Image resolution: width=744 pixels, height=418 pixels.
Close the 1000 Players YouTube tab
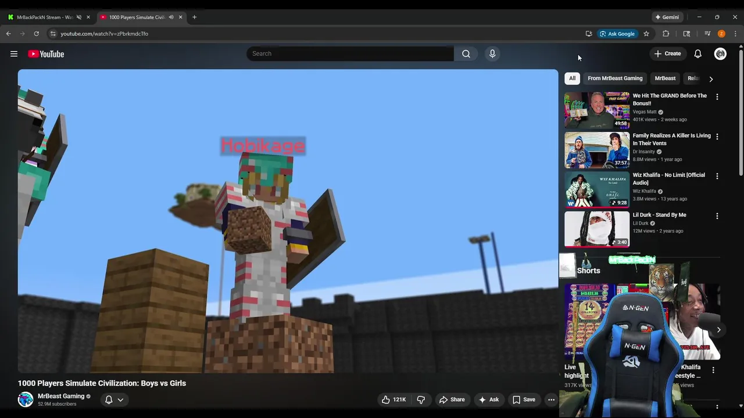(180, 17)
